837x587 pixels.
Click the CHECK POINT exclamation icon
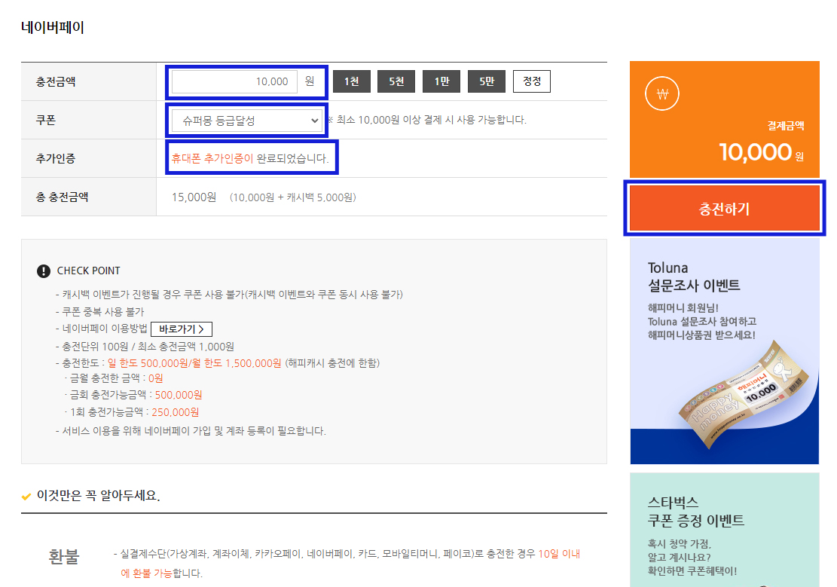(x=43, y=271)
